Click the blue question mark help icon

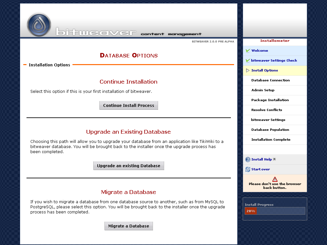coord(248,160)
